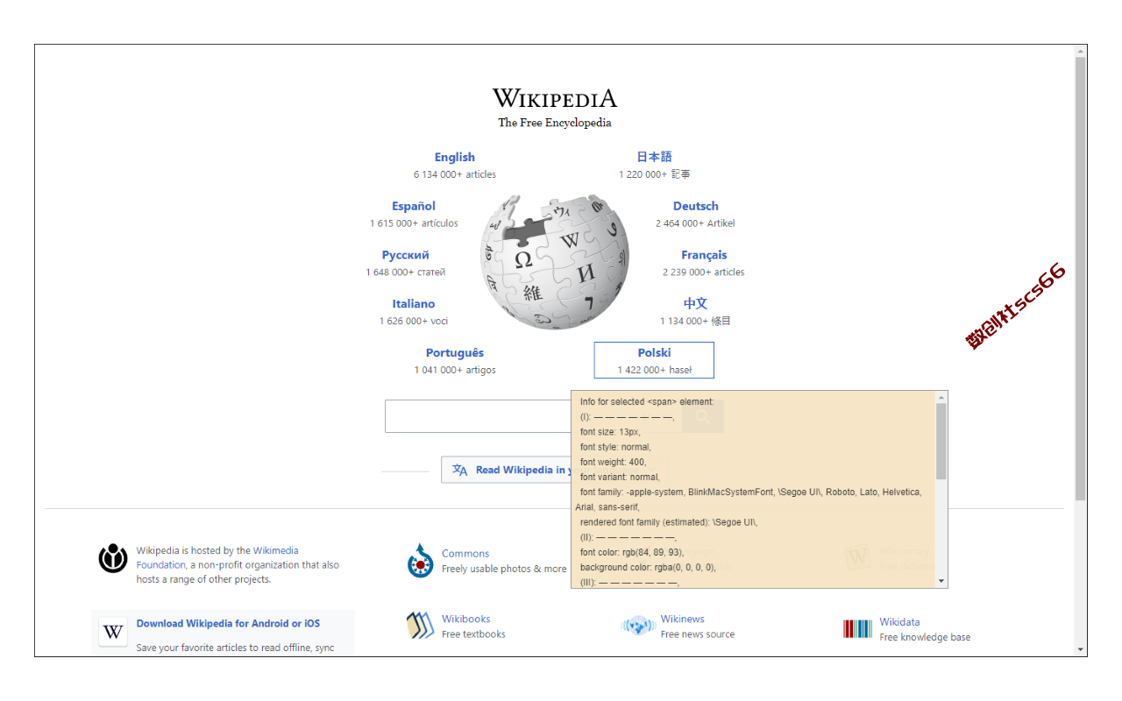Click the '1 422 000+ haseł' text
This screenshot has height=701, width=1122.
coord(655,370)
